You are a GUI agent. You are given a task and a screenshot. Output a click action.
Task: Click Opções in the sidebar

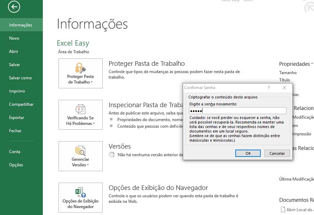[16, 165]
